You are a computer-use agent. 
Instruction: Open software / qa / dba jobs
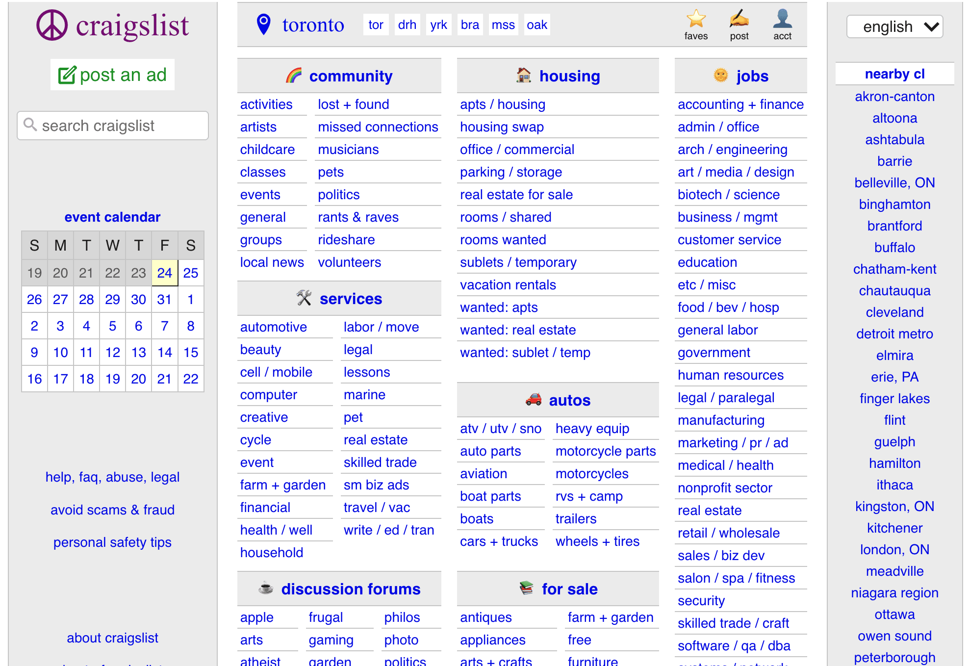[x=734, y=645]
